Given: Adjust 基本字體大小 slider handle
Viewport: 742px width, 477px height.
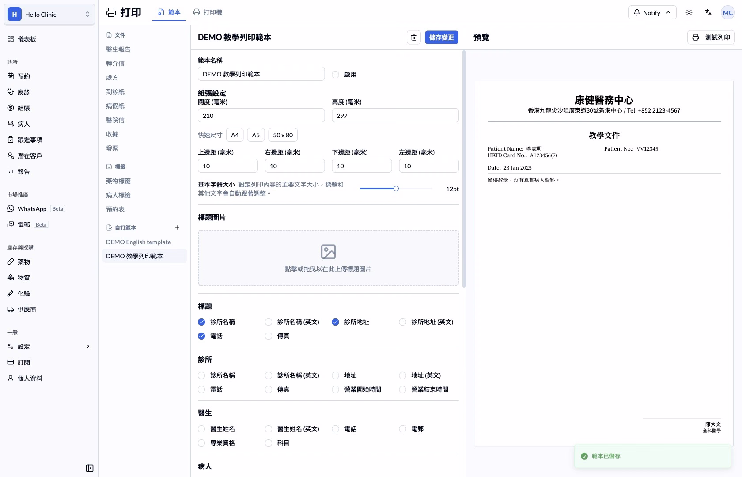Looking at the screenshot, I should tap(396, 189).
